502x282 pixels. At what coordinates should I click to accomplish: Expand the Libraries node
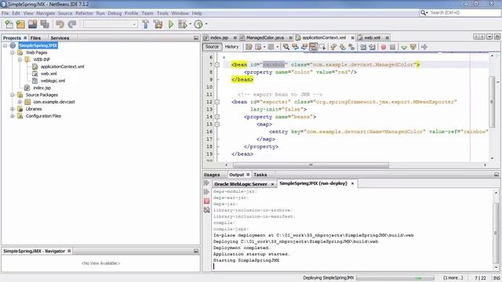13,109
